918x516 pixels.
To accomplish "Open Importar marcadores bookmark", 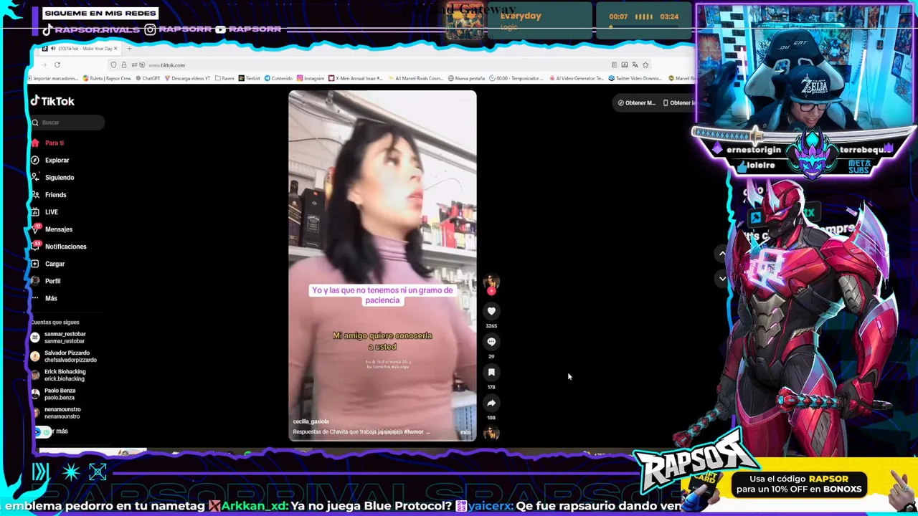I will click(x=53, y=78).
